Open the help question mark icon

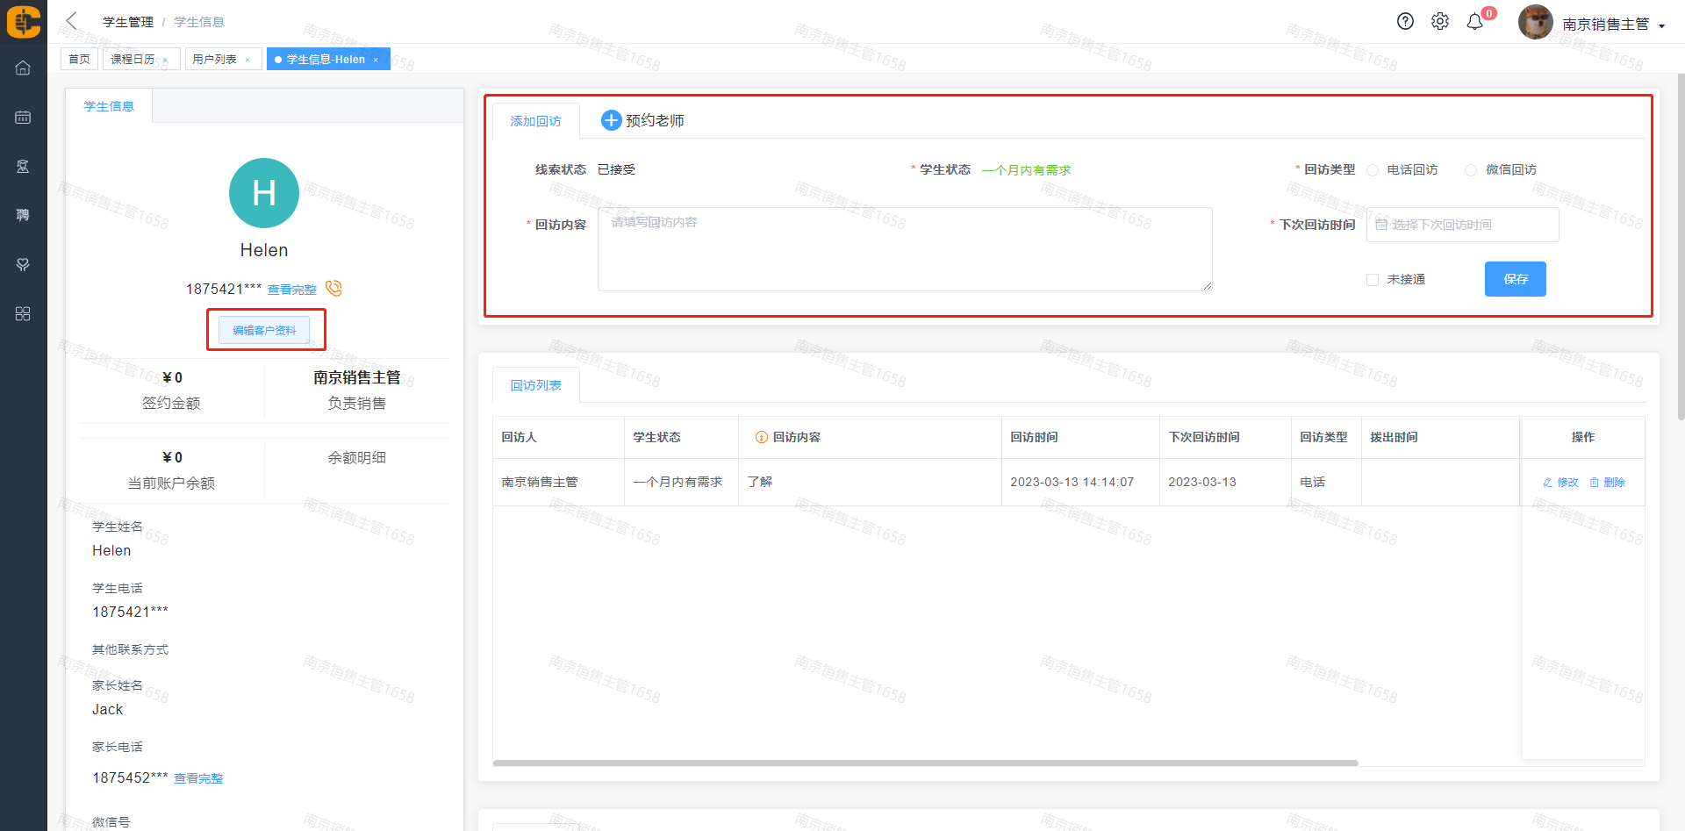(x=1405, y=22)
